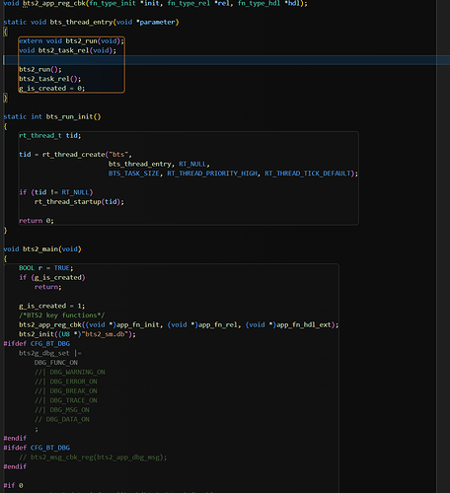Image resolution: width=450 pixels, height=493 pixels.
Task: Click the 'if (g_is_created)' condition
Action: pyautogui.click(x=52, y=278)
